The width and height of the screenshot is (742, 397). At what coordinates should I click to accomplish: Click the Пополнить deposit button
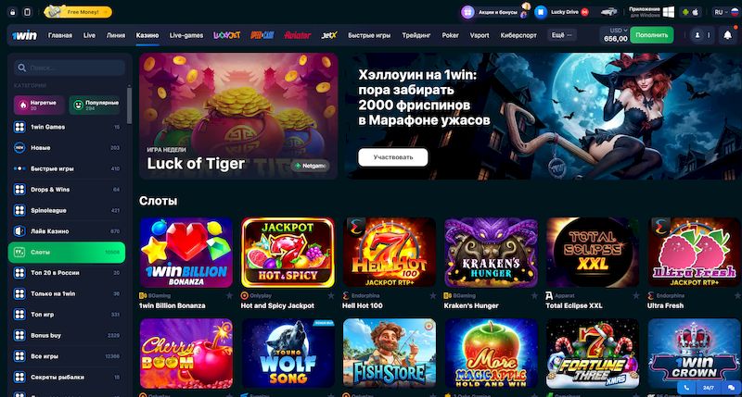tap(652, 35)
